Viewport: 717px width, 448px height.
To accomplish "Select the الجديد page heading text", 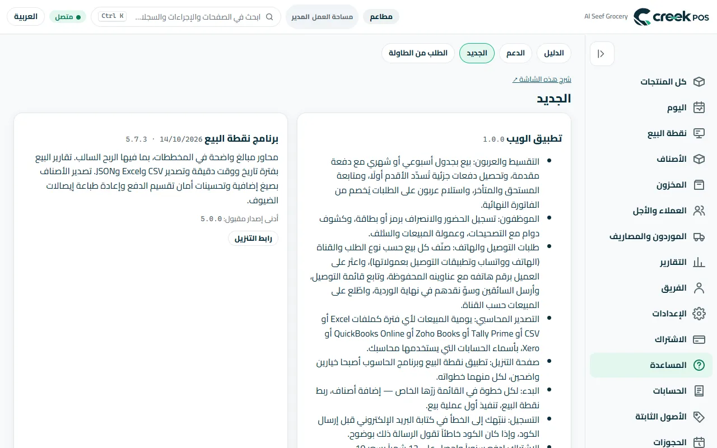I will pos(554,99).
